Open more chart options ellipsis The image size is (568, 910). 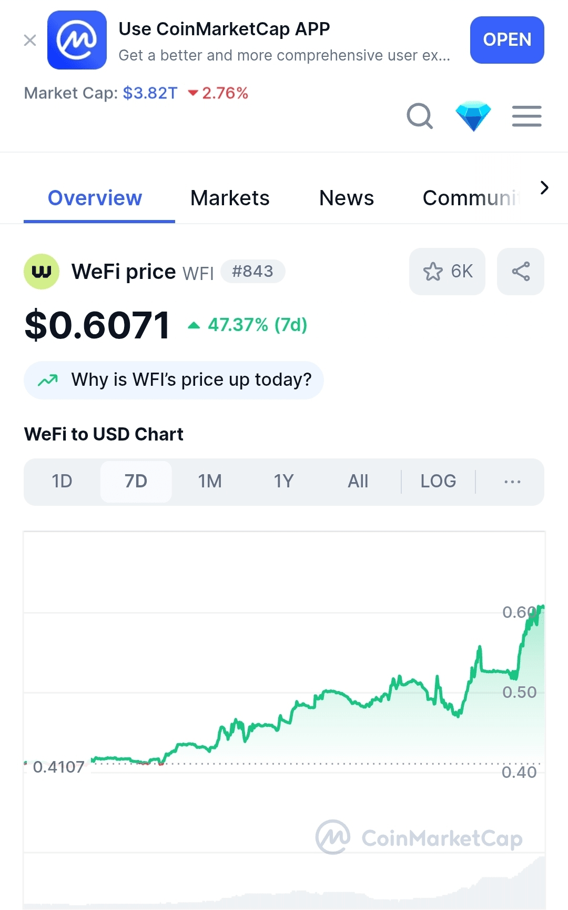coord(512,482)
